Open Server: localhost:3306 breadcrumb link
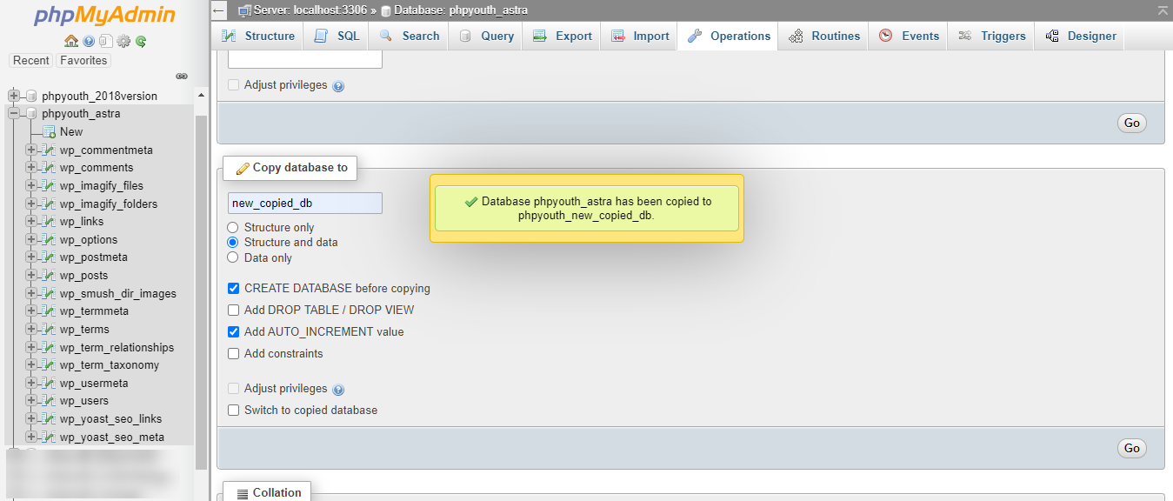Screen dimensions: 1173x501 (310, 10)
